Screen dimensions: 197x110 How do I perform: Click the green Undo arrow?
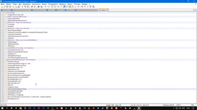pos(32,7)
